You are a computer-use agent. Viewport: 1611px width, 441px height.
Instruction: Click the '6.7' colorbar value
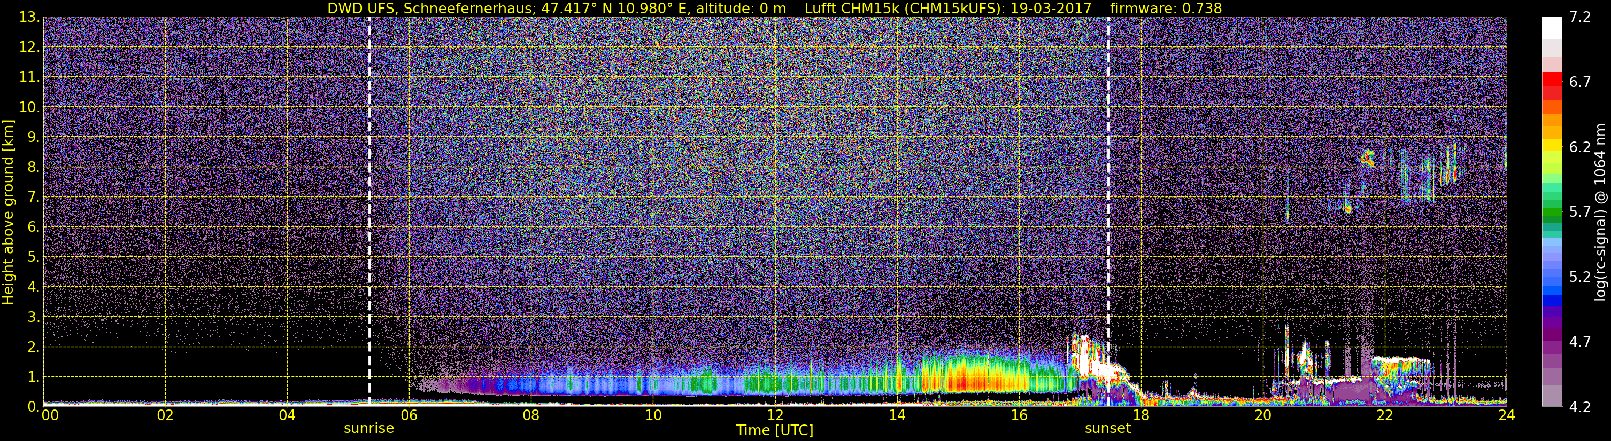pos(1580,82)
